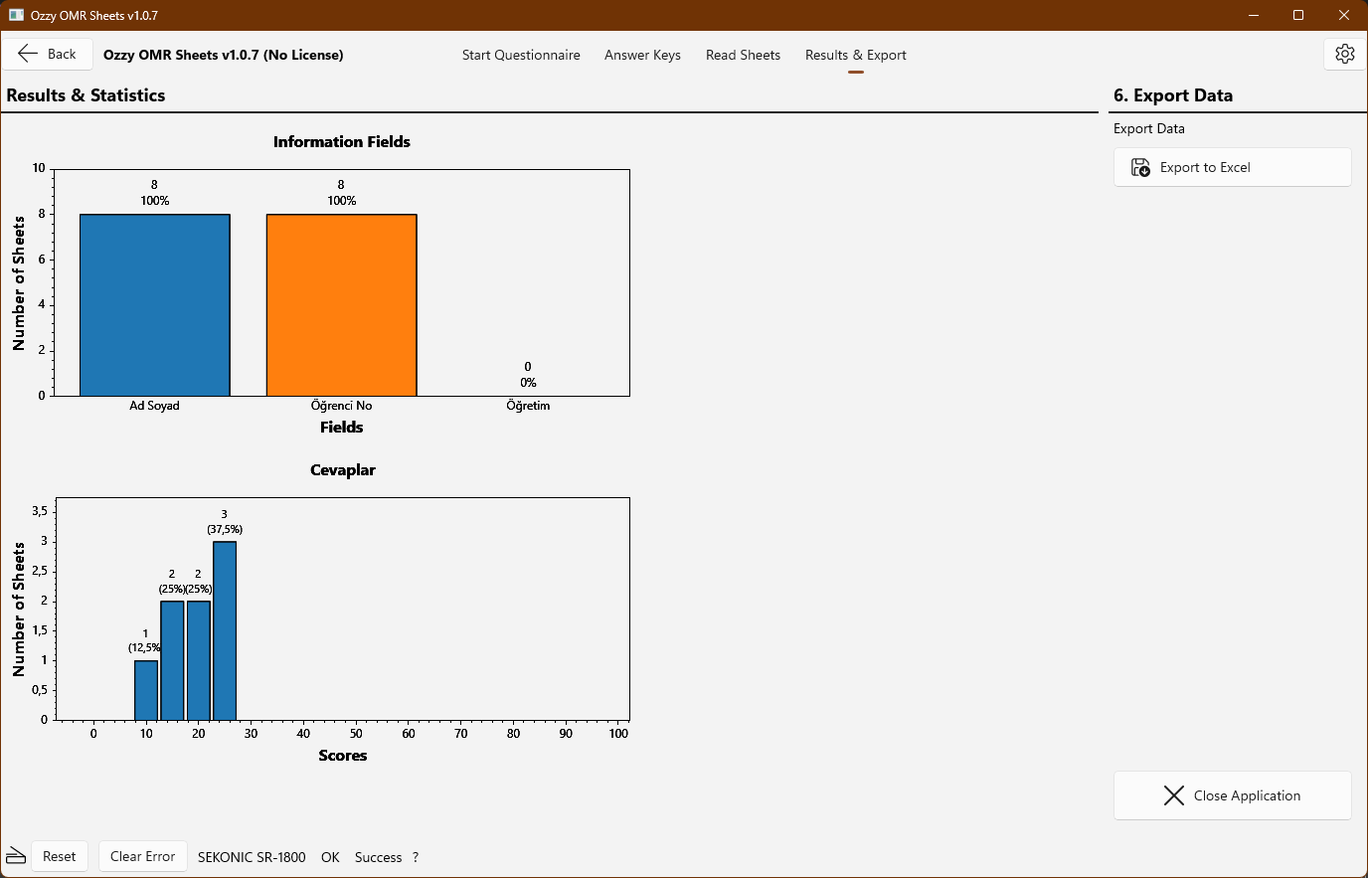Switch to the Answer Keys tab
Screen dimensions: 1368x878
tap(642, 55)
